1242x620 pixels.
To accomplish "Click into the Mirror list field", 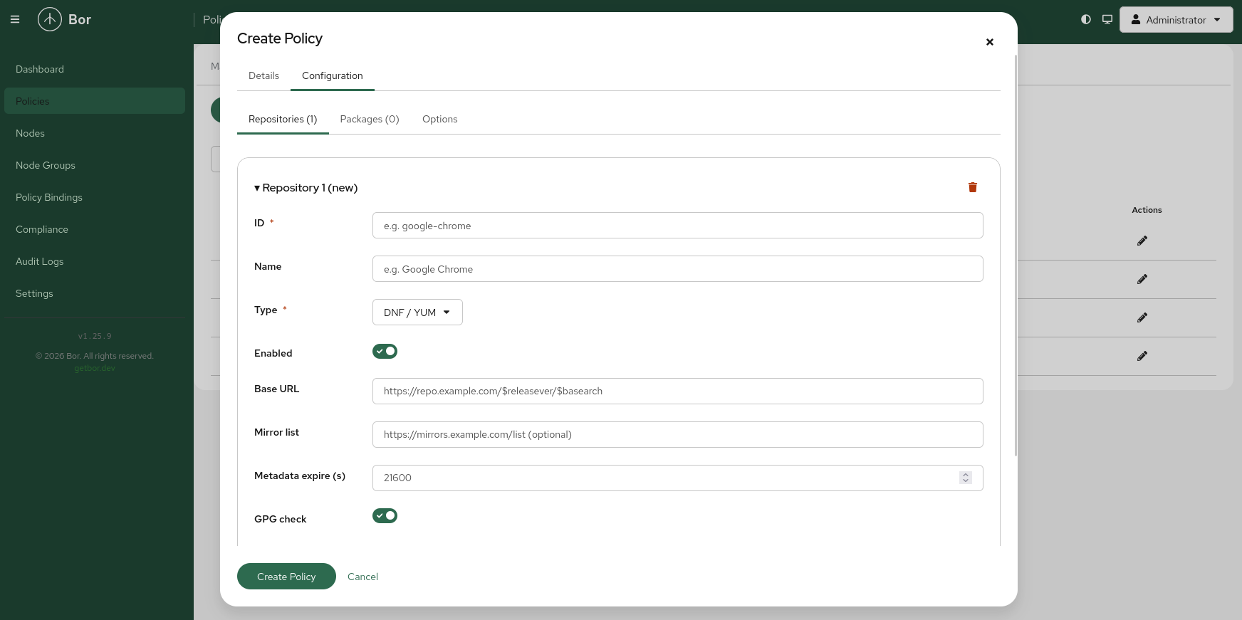I will click(677, 435).
